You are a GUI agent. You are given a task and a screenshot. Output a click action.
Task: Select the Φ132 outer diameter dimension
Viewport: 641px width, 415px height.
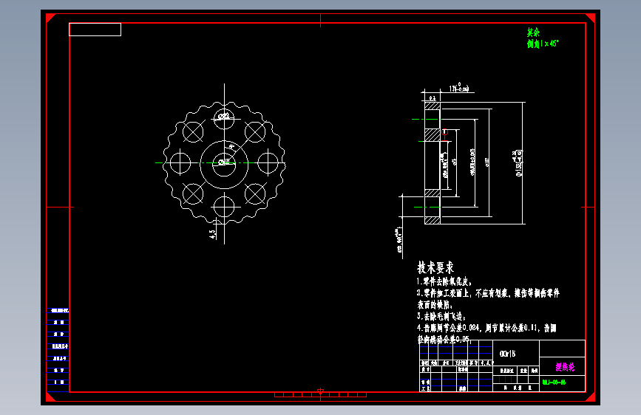click(518, 163)
